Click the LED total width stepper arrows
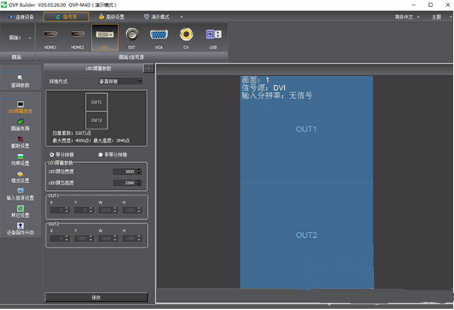The image size is (454, 310). pos(139,172)
